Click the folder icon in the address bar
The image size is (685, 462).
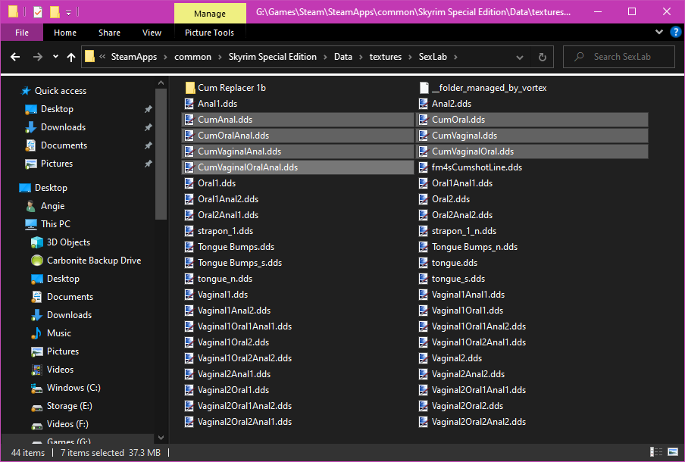[89, 57]
